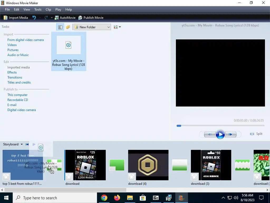Open 7-Zip from the taskbar
Screen dimensions: 270x203
coord(156,198)
